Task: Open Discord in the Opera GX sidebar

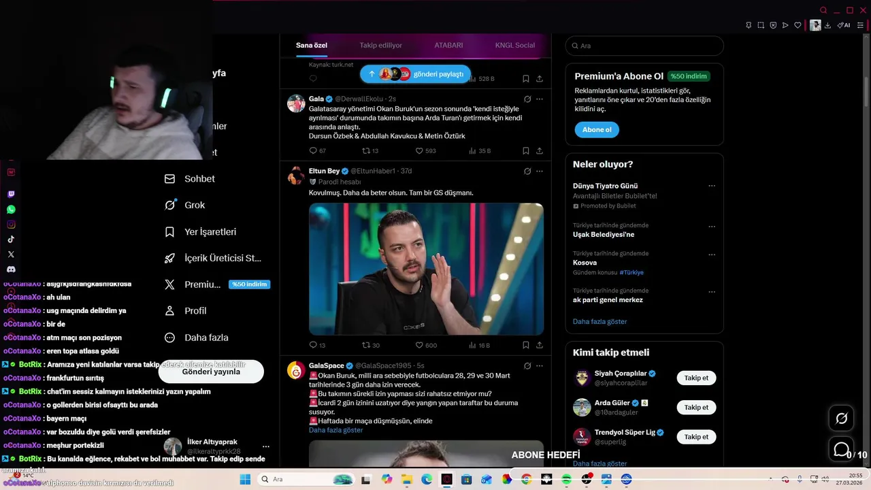Action: 11,269
